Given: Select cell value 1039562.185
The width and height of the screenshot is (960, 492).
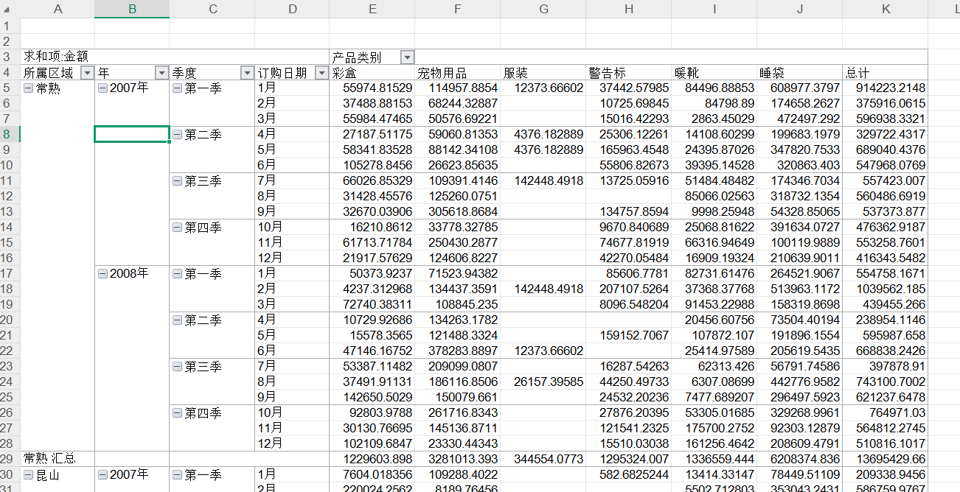Looking at the screenshot, I should click(x=885, y=289).
